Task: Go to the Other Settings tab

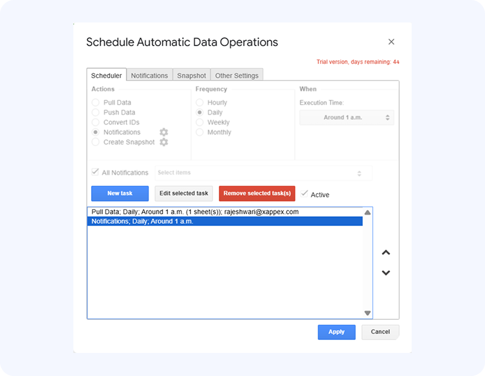Action: coord(237,76)
